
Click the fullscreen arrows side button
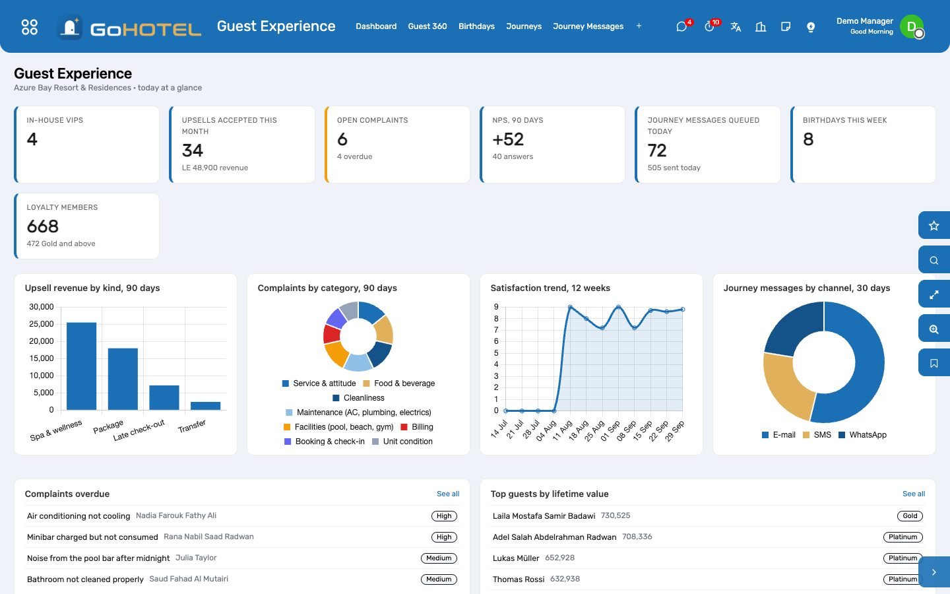click(x=934, y=294)
